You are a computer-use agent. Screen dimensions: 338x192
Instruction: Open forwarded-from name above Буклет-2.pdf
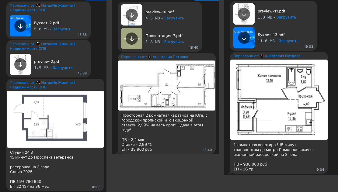click(42, 8)
